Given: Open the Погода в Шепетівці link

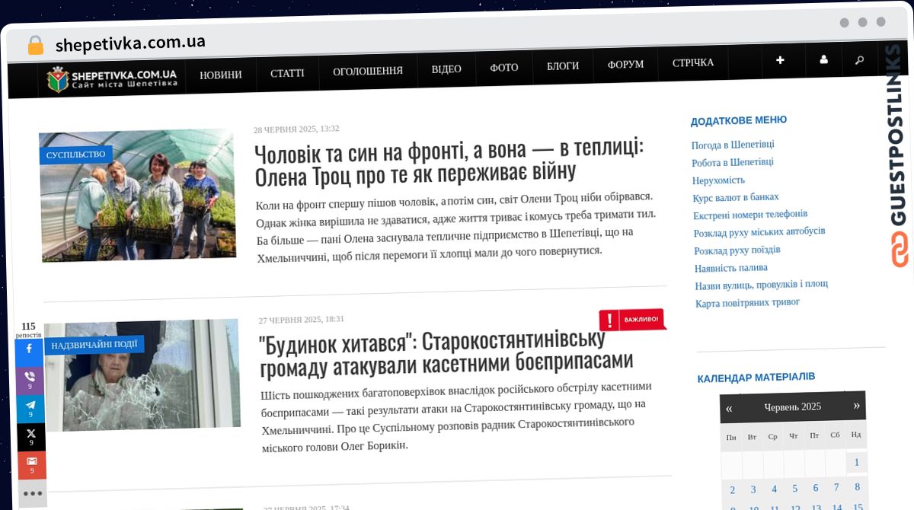Looking at the screenshot, I should [733, 145].
